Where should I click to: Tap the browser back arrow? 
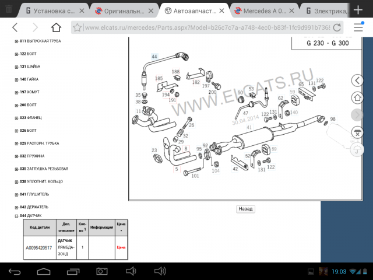(x=15, y=27)
